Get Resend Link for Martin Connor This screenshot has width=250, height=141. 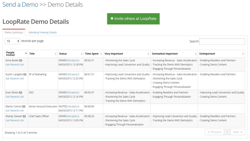pos(15,111)
